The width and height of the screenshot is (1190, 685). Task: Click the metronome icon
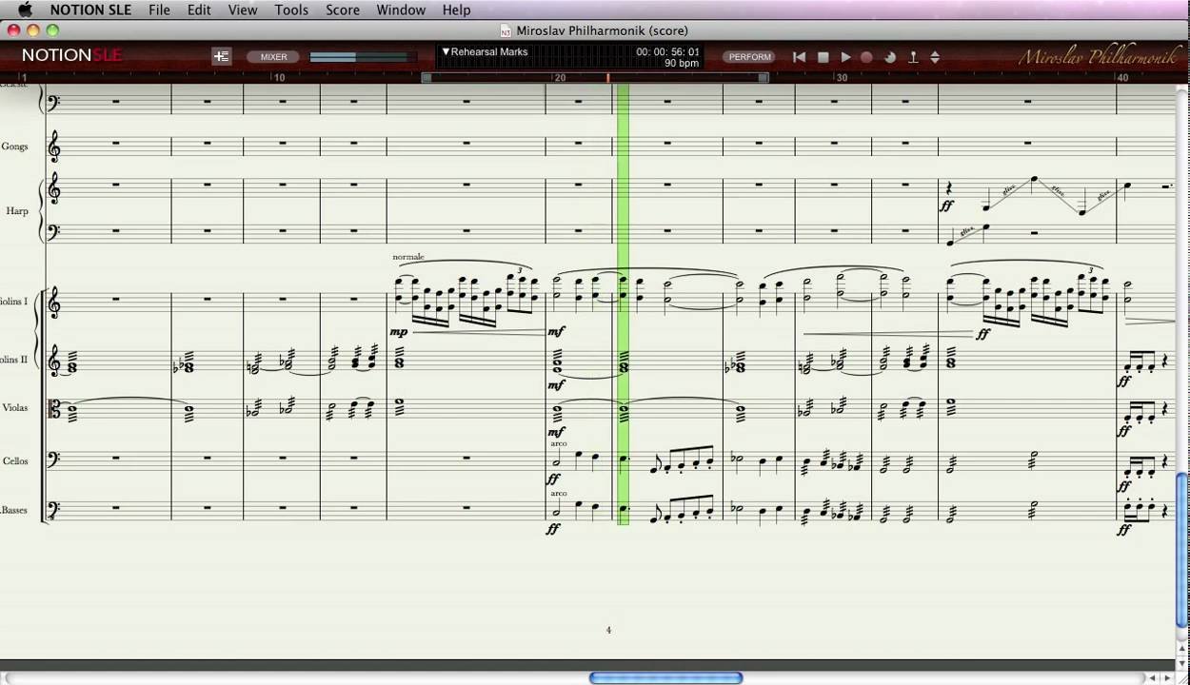coord(913,57)
